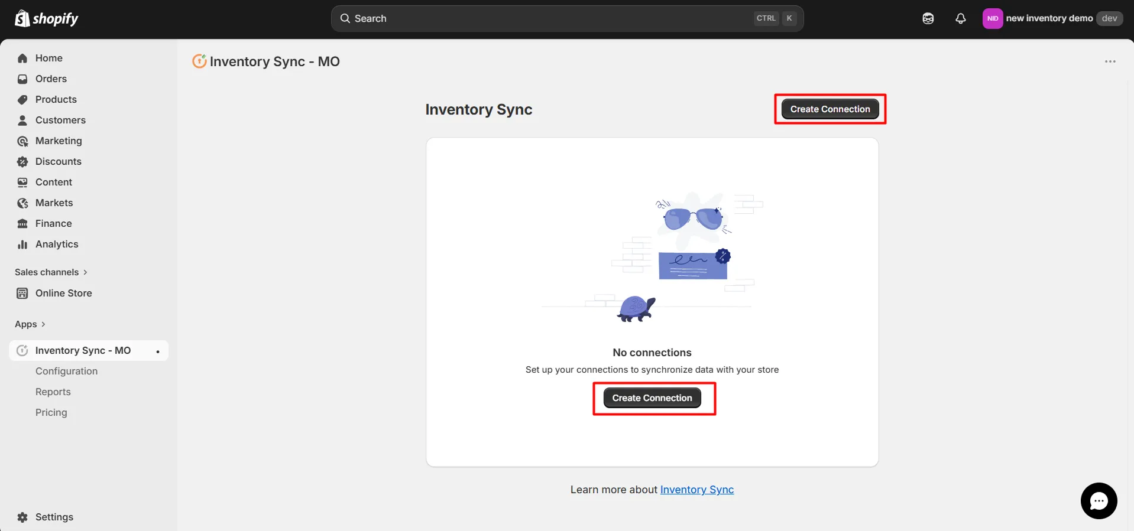Image resolution: width=1134 pixels, height=531 pixels.
Task: Click the pin dot beside Inventory Sync - MO
Action: (x=158, y=351)
